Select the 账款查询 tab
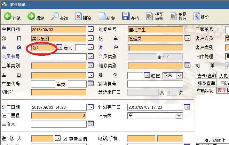Image resolution: width=229 pixels, height=145 pixels. coord(206,83)
